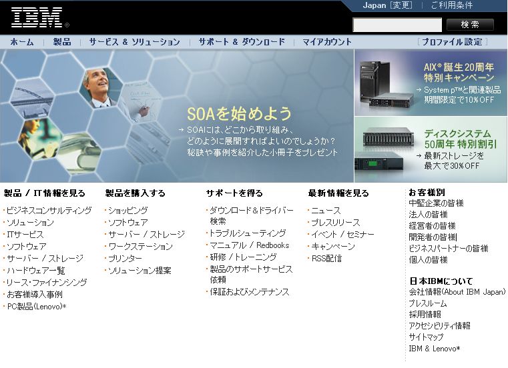Open アクセシビリティ情報 link

[439, 326]
